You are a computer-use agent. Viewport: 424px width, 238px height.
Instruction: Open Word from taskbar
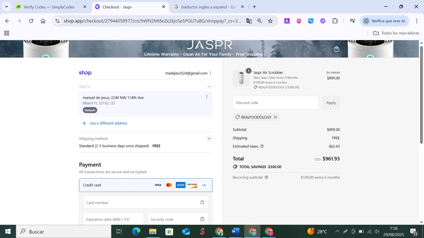tap(235, 232)
